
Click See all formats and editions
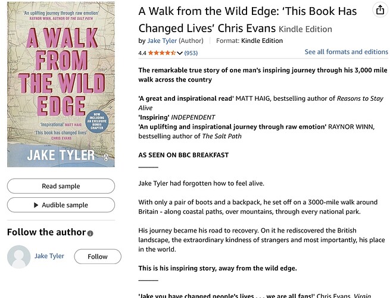click(x=346, y=52)
